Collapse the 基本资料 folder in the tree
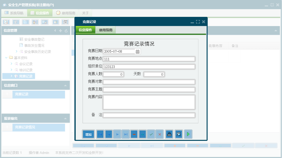This screenshot has width=282, height=158. coord(6,58)
